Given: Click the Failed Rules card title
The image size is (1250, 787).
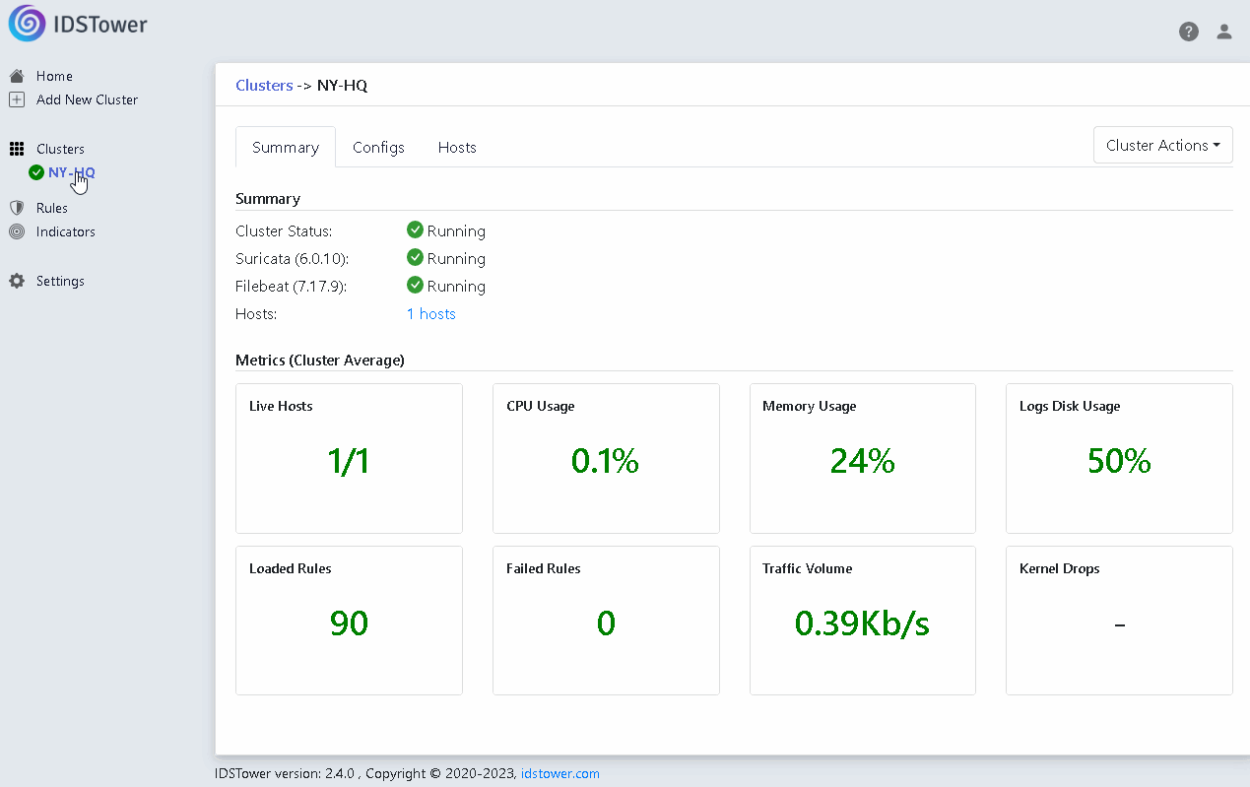Looking at the screenshot, I should pos(544,568).
